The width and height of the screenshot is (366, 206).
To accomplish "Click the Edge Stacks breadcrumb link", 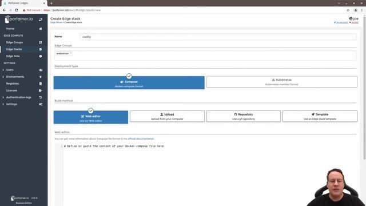I will (56, 22).
